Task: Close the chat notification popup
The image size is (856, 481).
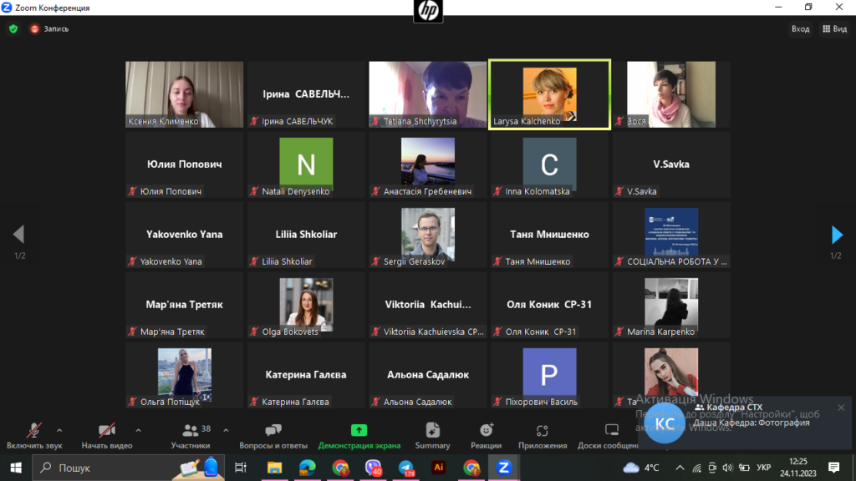Action: (x=841, y=408)
